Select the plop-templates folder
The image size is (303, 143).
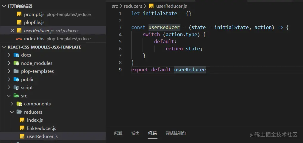(38, 71)
